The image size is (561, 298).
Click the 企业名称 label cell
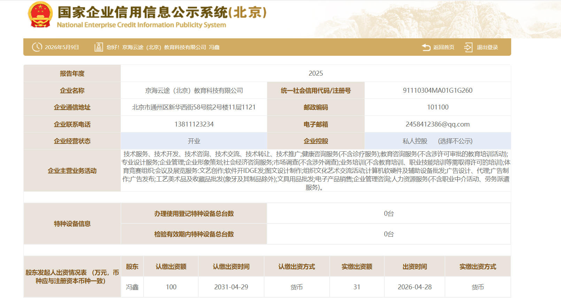pos(72,90)
